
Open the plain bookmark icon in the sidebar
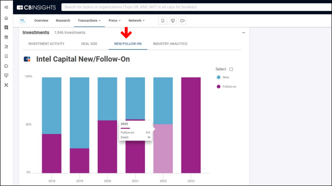[x=6, y=56]
